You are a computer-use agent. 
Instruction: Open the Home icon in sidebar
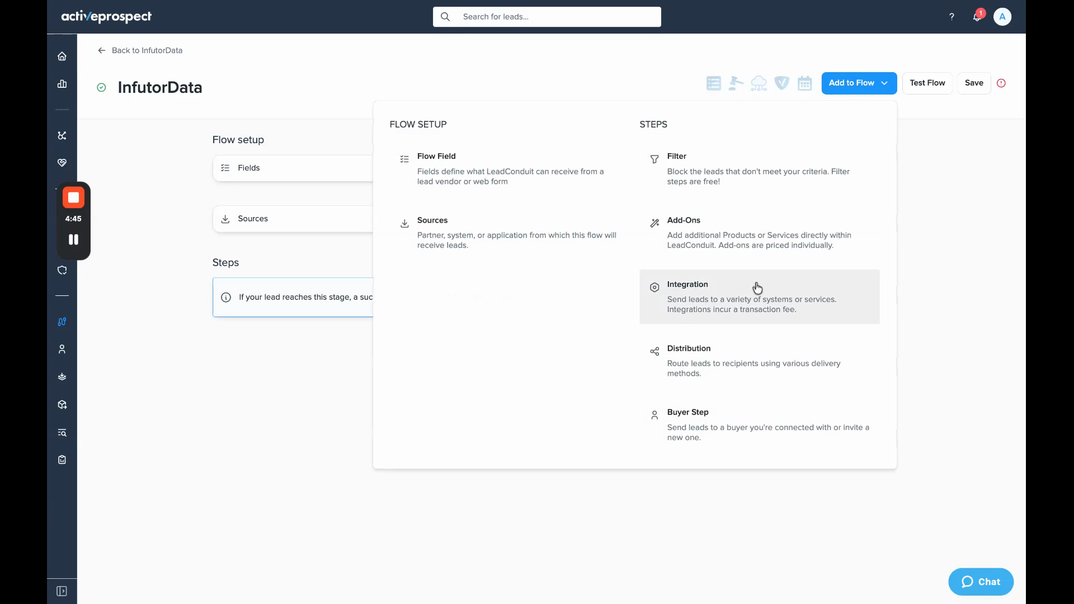pos(62,56)
